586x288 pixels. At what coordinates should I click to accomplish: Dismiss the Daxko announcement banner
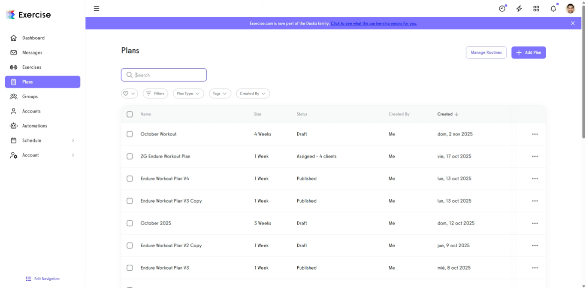tap(573, 23)
